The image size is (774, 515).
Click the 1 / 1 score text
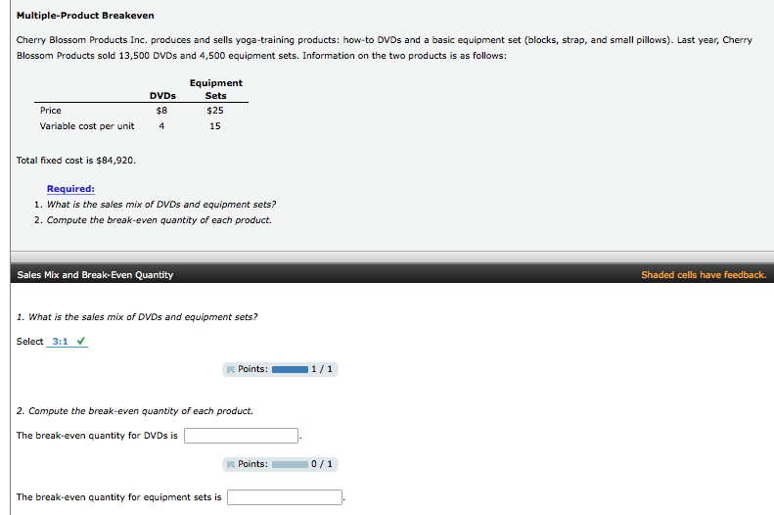[x=322, y=369]
